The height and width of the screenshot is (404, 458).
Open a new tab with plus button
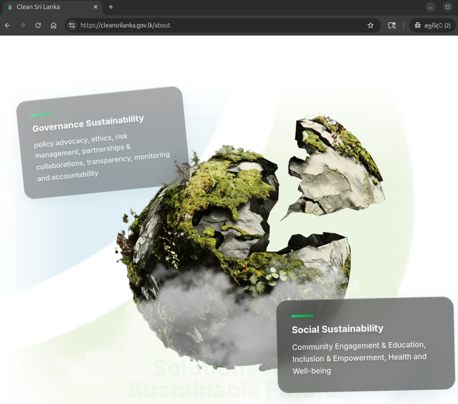(x=111, y=7)
